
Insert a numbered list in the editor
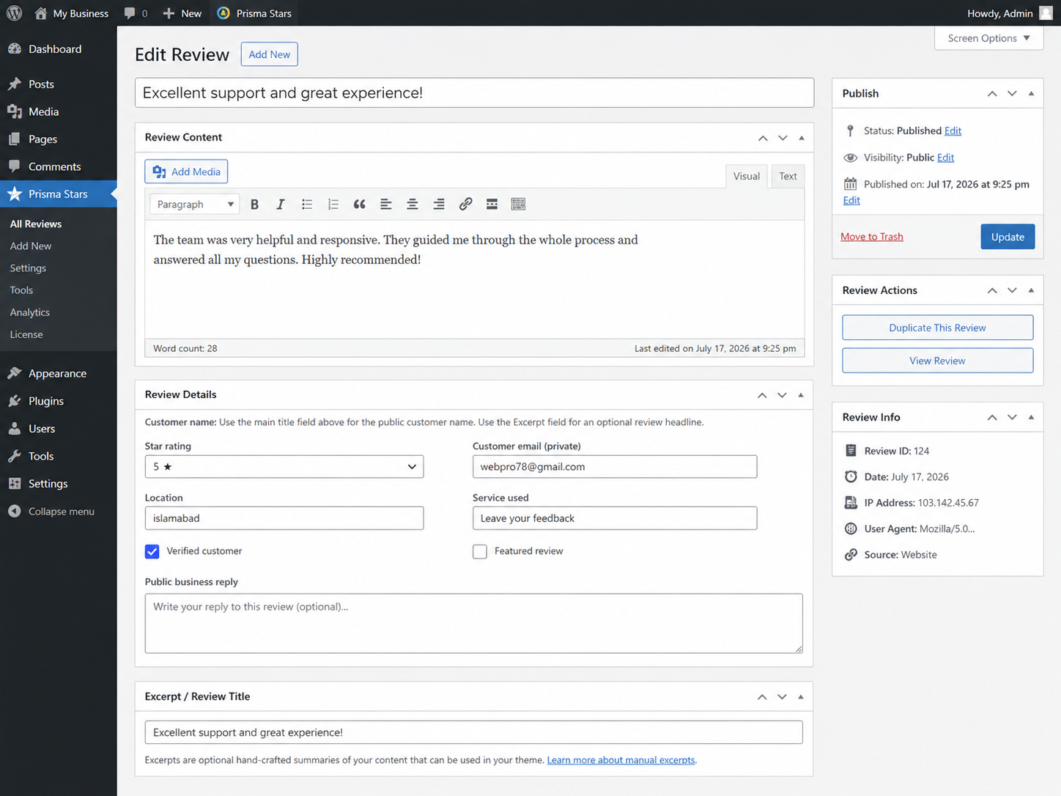333,204
